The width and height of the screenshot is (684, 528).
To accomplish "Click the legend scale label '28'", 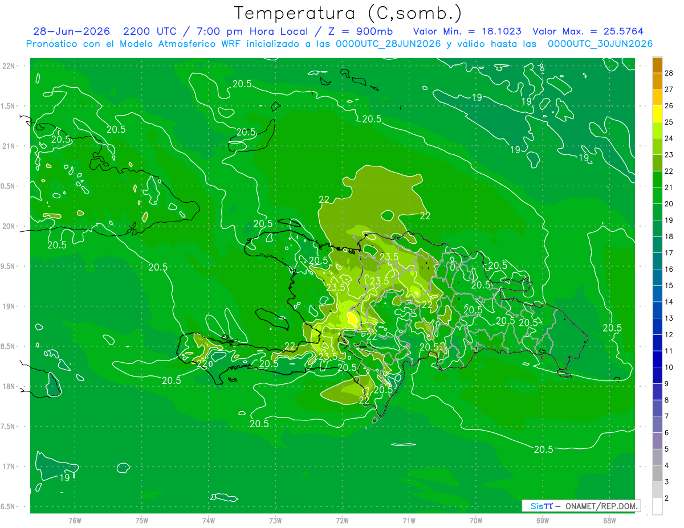I will pos(669,73).
